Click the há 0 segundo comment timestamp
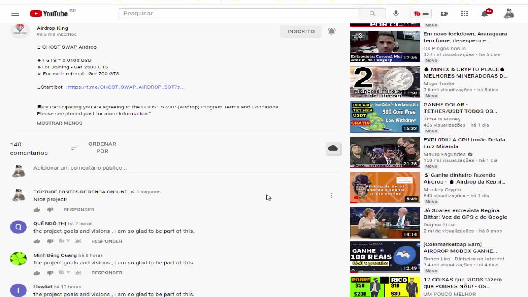 [145, 192]
